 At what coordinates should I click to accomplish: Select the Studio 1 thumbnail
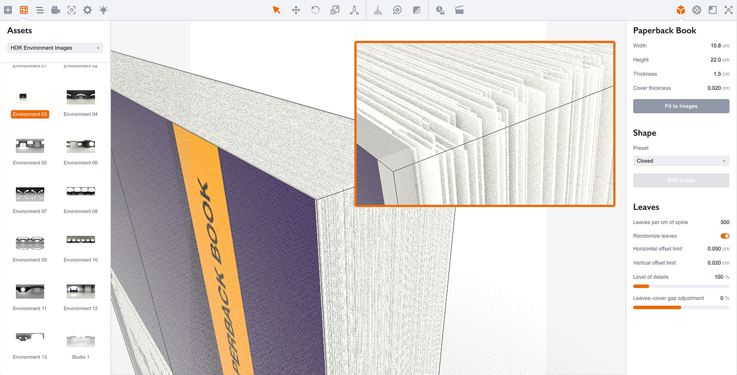click(80, 340)
